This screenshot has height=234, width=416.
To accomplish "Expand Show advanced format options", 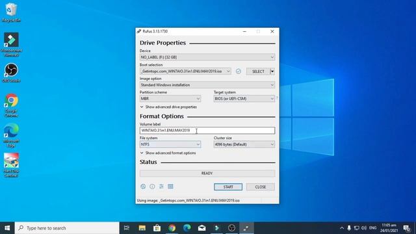I will 168,153.
